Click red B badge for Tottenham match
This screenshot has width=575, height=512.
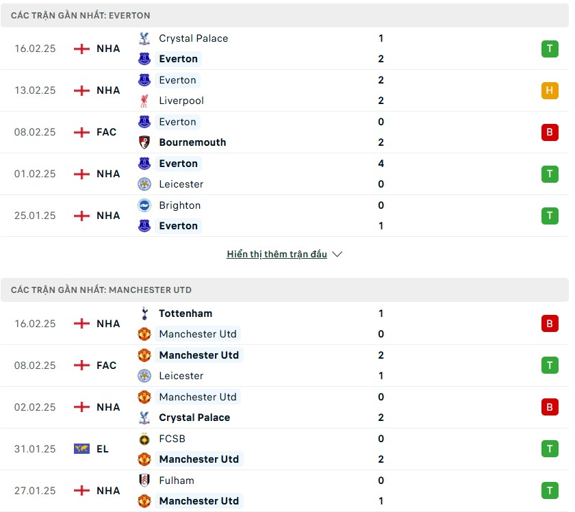pyautogui.click(x=550, y=324)
